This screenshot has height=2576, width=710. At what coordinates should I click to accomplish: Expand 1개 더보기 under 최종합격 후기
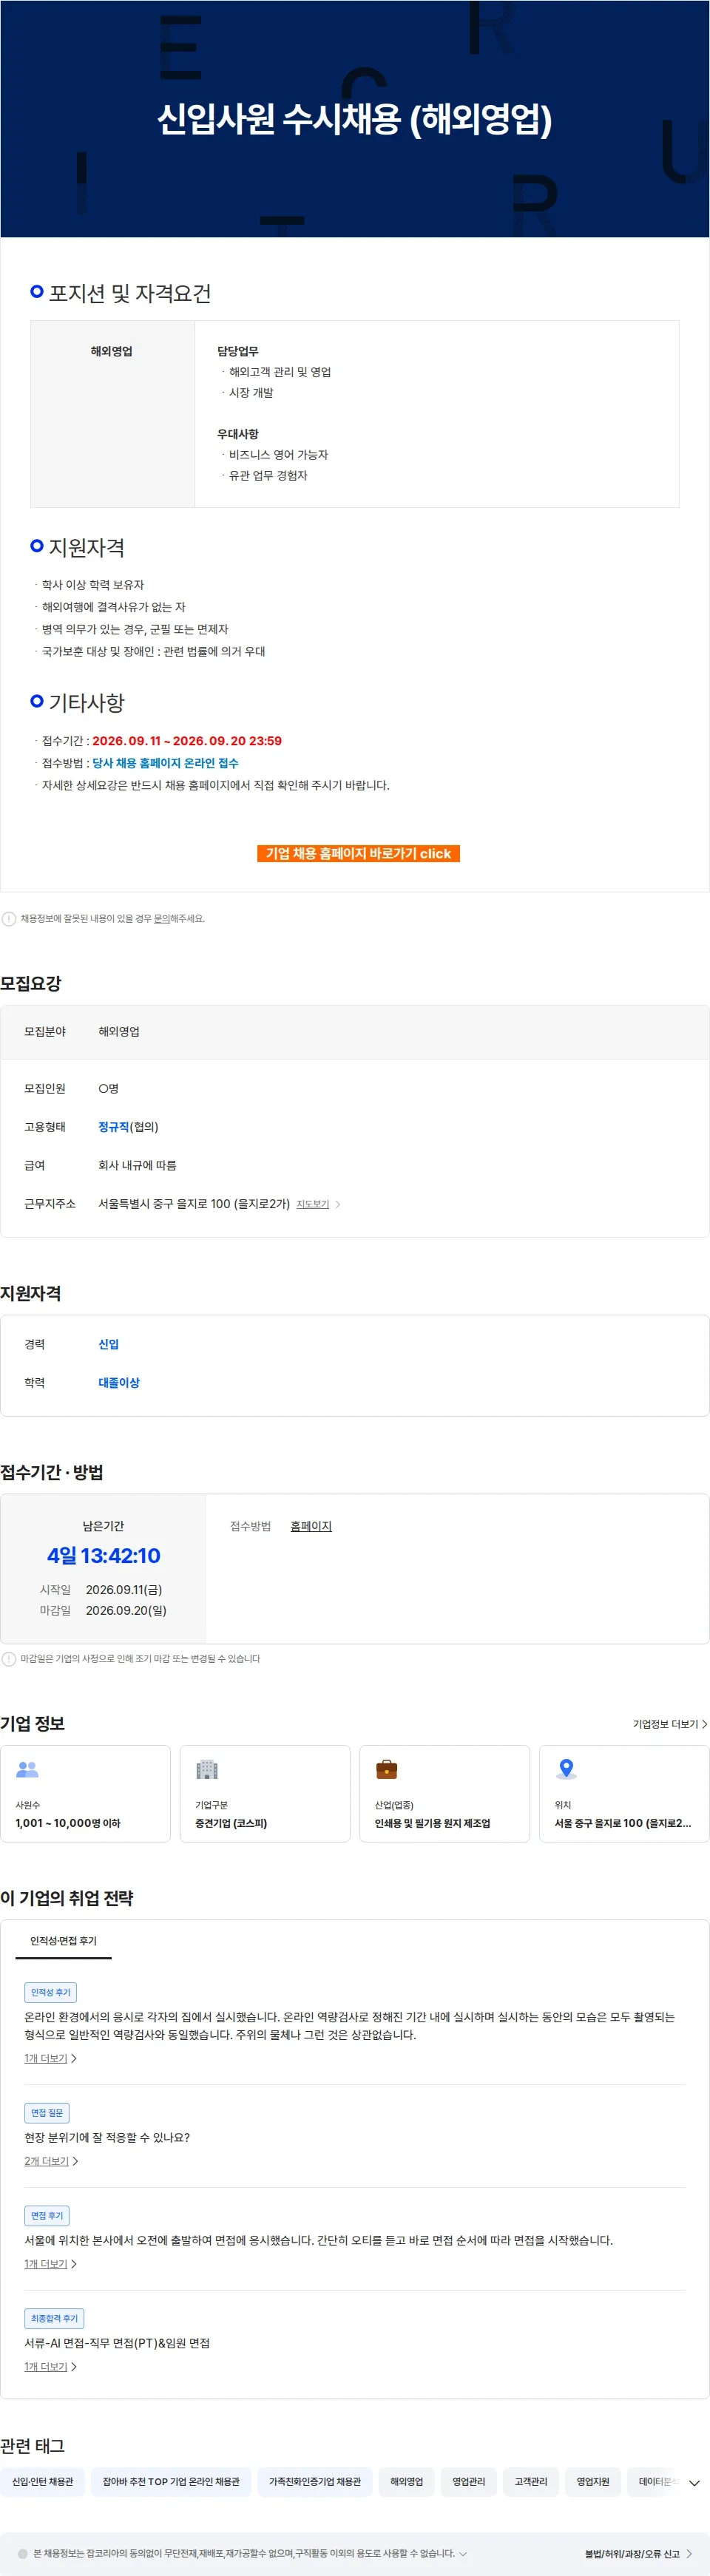click(x=50, y=2367)
